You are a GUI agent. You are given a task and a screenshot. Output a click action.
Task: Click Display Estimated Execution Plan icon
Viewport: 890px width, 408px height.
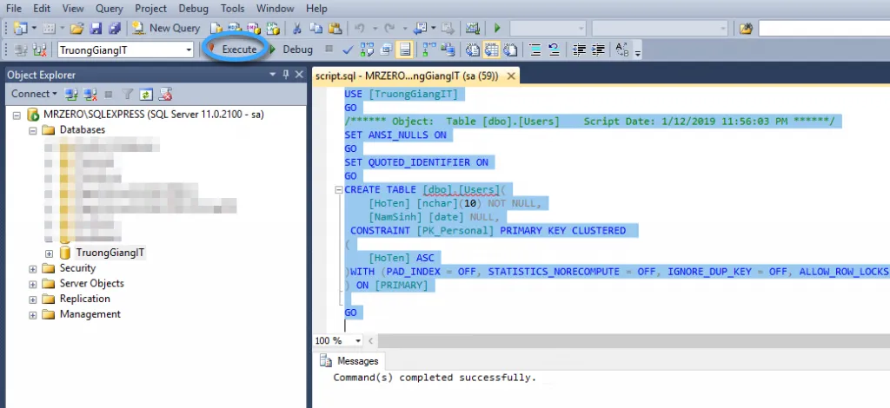coord(368,49)
